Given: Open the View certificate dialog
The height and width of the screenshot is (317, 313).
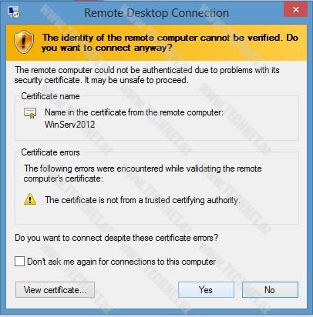Looking at the screenshot, I should click(x=55, y=290).
